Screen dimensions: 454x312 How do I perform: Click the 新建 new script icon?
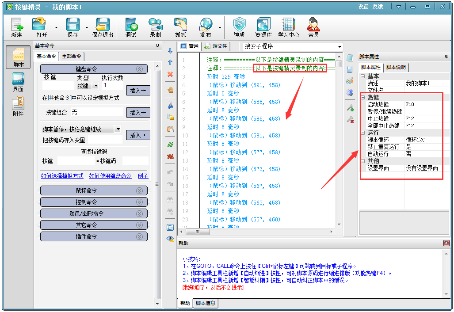[x=17, y=27]
